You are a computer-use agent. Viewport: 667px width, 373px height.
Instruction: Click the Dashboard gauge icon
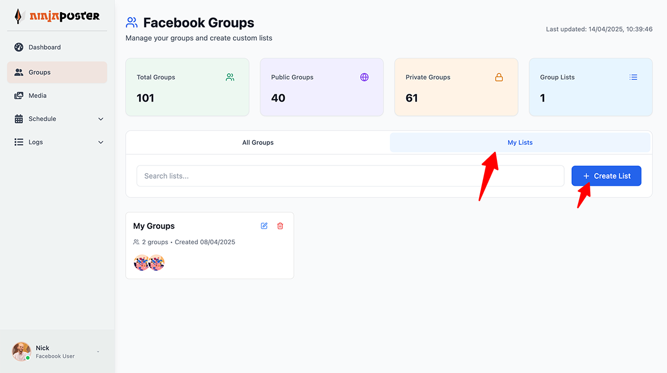pyautogui.click(x=19, y=47)
